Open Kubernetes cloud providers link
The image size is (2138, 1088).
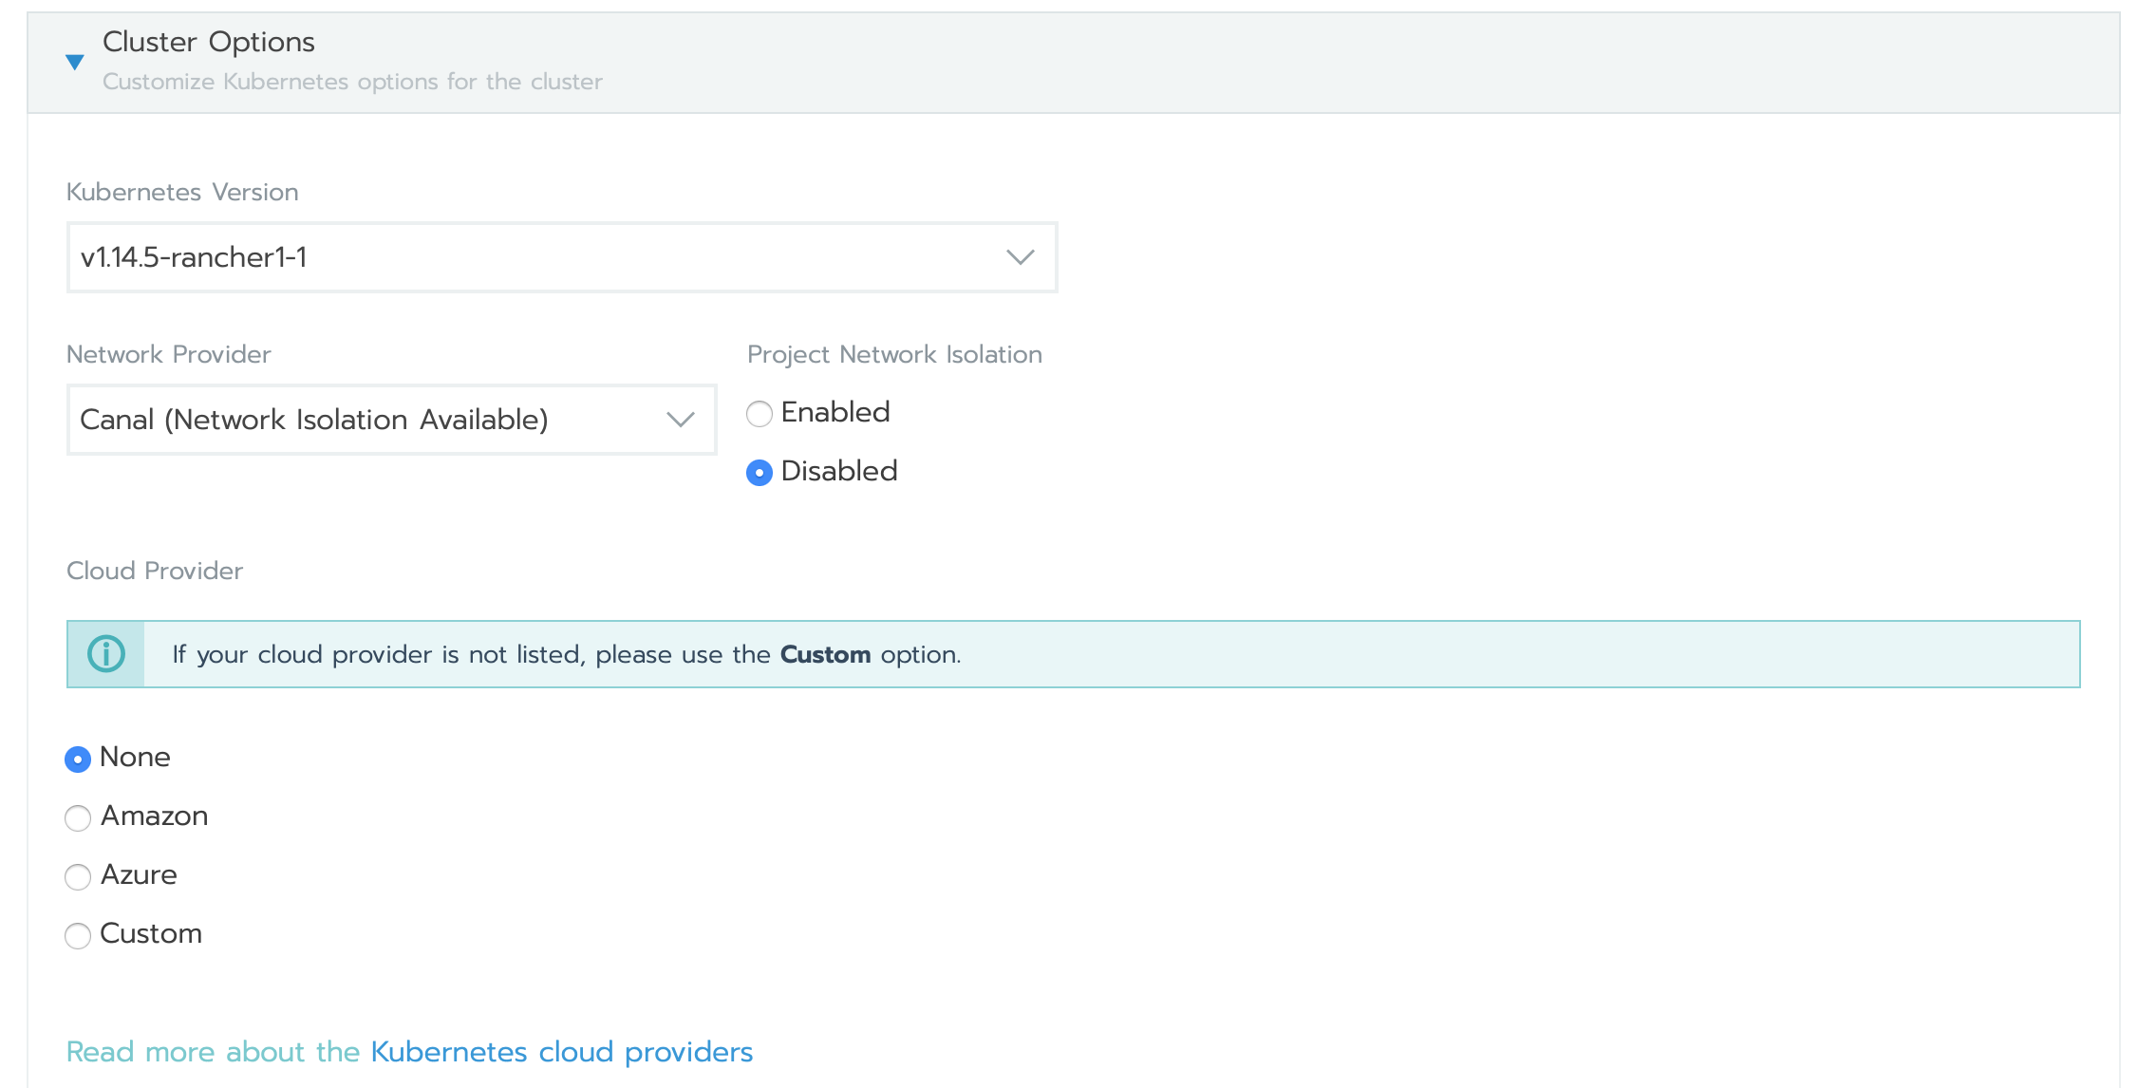(x=561, y=1052)
